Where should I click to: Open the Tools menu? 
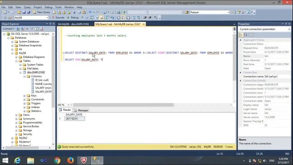tap(58, 7)
